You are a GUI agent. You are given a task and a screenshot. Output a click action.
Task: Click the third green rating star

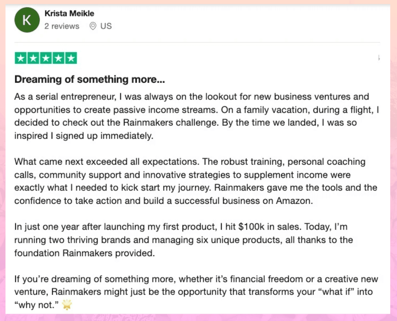click(46, 58)
